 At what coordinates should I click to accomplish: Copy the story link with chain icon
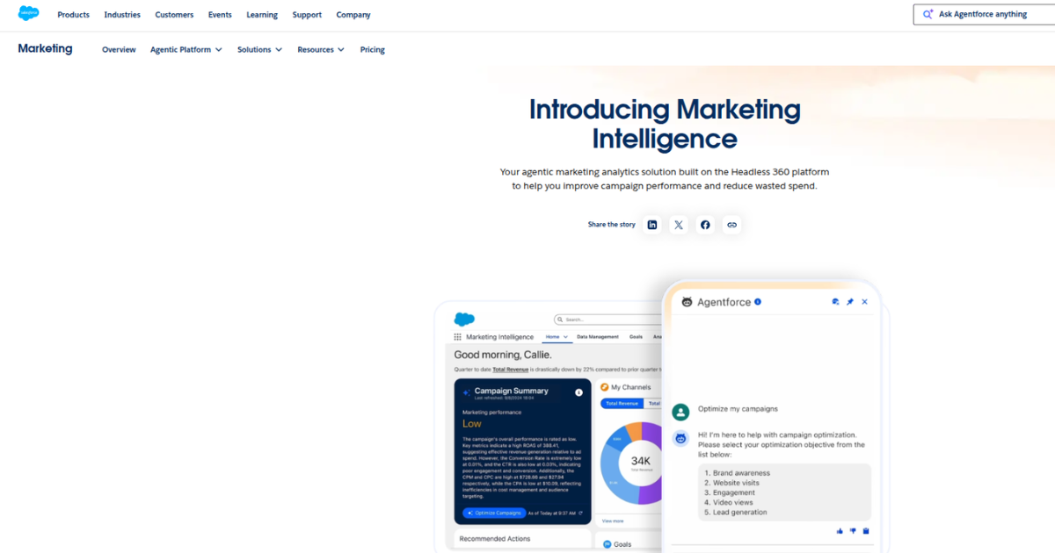click(731, 225)
